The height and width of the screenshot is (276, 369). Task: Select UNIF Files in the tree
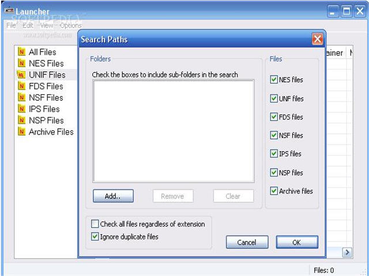(x=47, y=75)
